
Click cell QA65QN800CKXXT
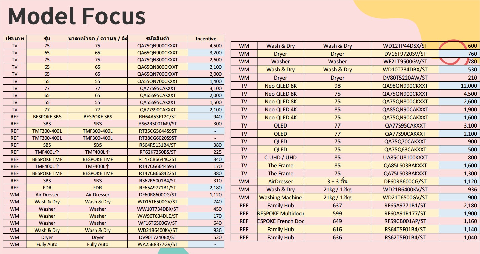[x=157, y=67]
